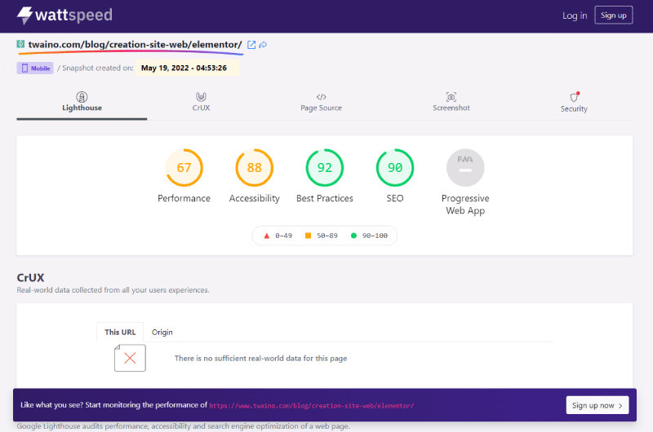
Task: Click the share arrow icon beside the URL
Action: coord(263,45)
